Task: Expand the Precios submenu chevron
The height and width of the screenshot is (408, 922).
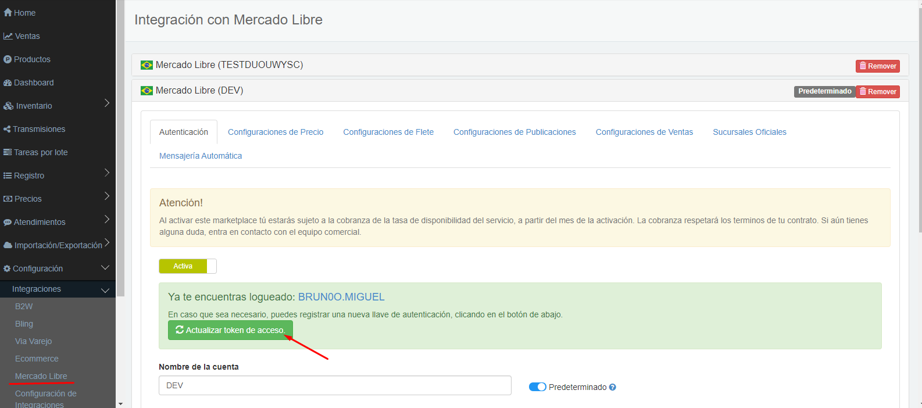Action: [x=107, y=196]
